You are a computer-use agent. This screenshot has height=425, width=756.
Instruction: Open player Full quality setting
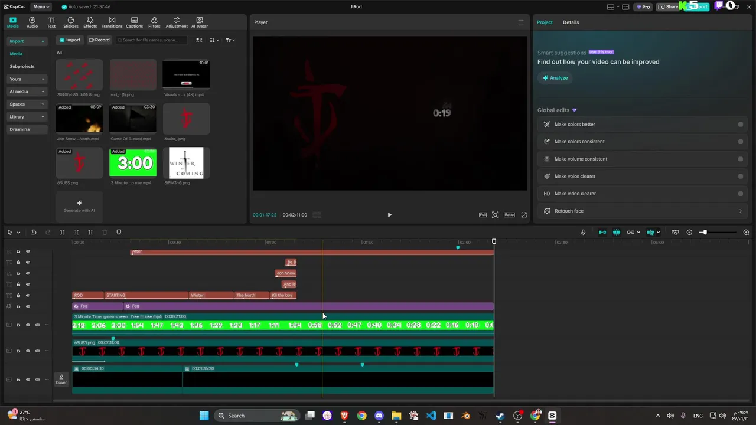pos(483,215)
